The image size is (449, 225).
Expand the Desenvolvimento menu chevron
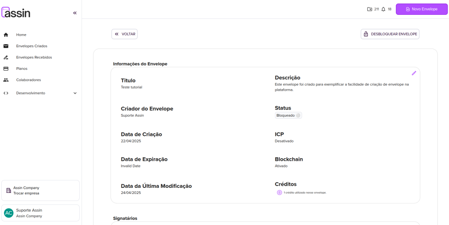[x=75, y=93]
